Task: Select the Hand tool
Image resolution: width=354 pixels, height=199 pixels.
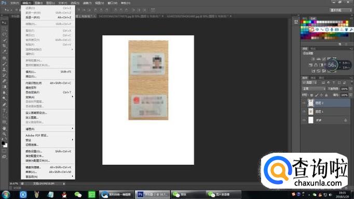Action: point(4,128)
